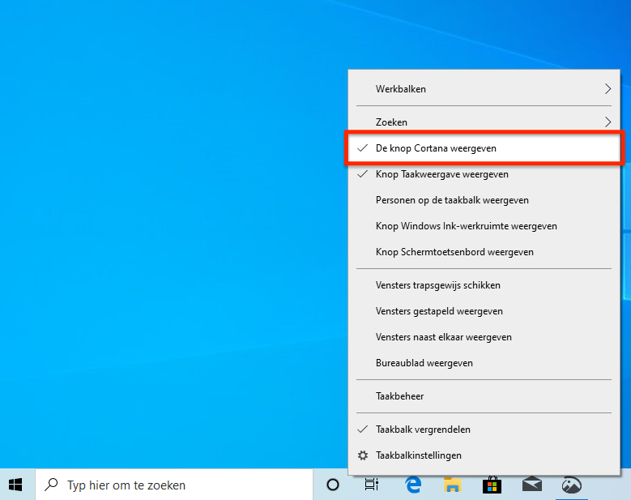The image size is (631, 500).
Task: Disable 'Taakbalk vergrendelen' option
Action: point(423,429)
